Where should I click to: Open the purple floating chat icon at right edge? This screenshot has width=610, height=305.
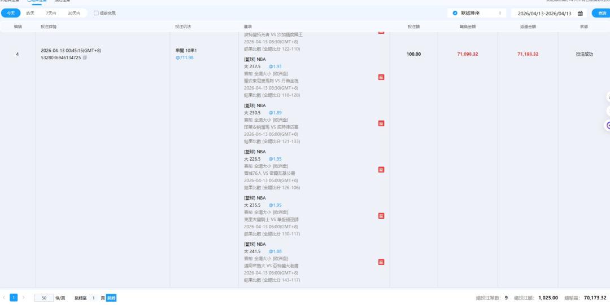click(x=608, y=125)
